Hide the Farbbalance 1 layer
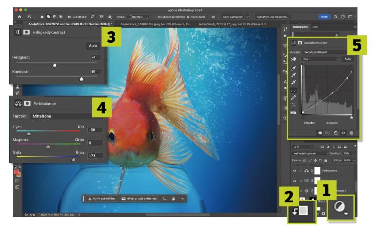375x237 pixels. pyautogui.click(x=295, y=171)
